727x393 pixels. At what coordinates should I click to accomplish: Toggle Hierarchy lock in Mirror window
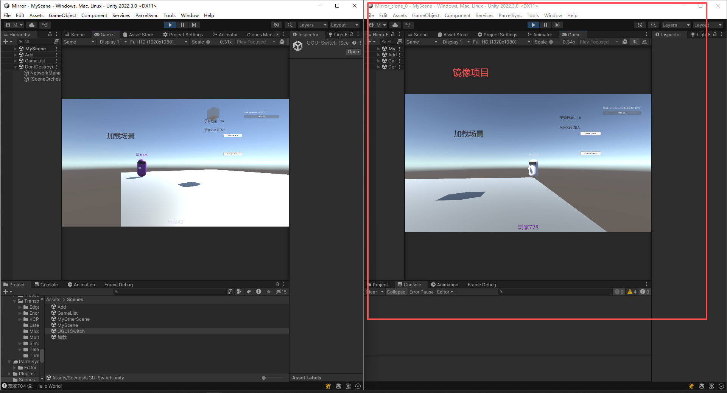[x=50, y=34]
